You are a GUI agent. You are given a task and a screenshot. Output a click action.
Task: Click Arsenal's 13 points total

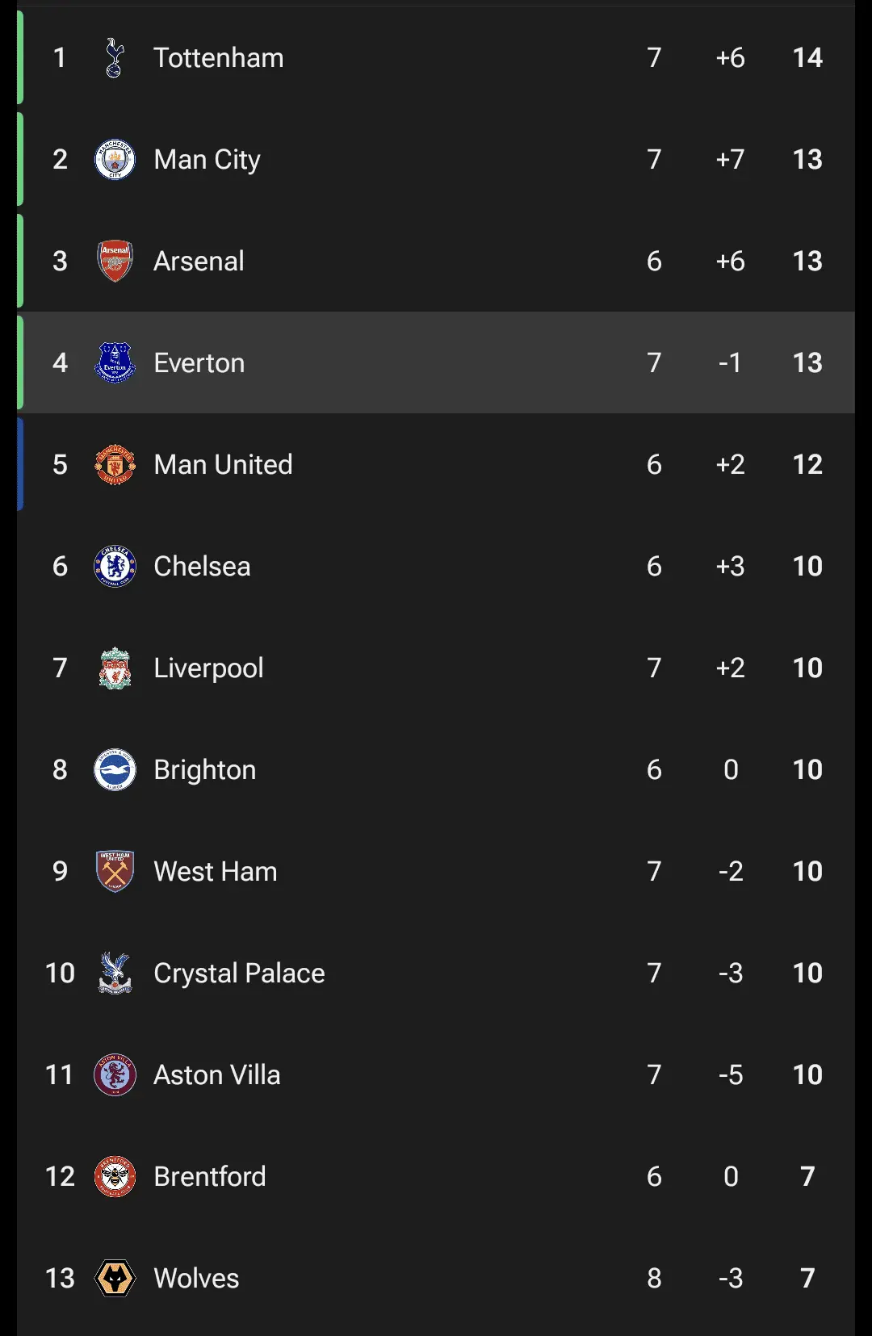(x=807, y=262)
